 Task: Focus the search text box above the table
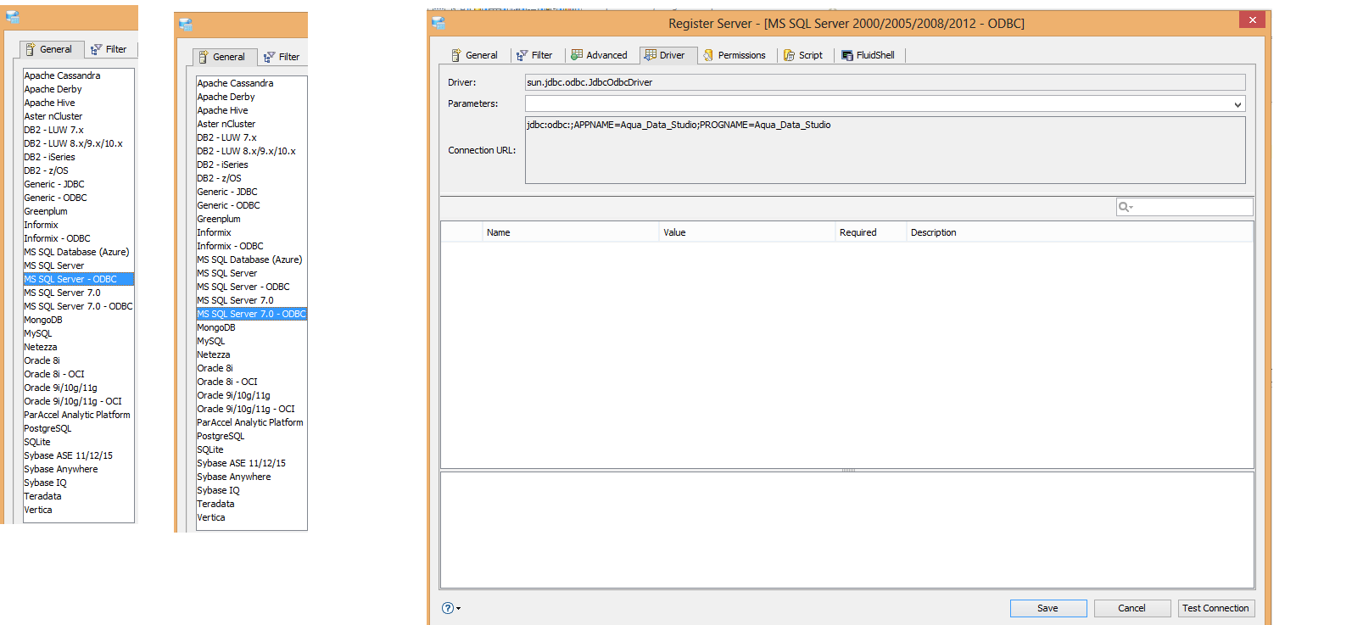[x=1184, y=207]
